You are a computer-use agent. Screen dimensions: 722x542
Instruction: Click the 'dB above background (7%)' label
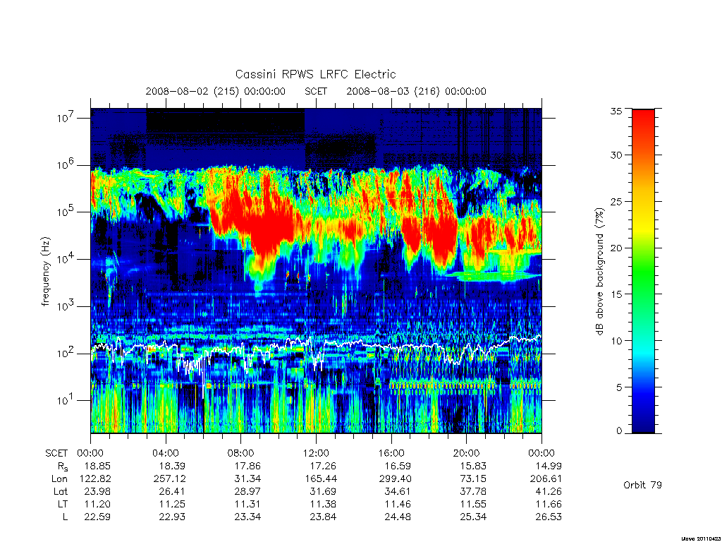coord(599,271)
